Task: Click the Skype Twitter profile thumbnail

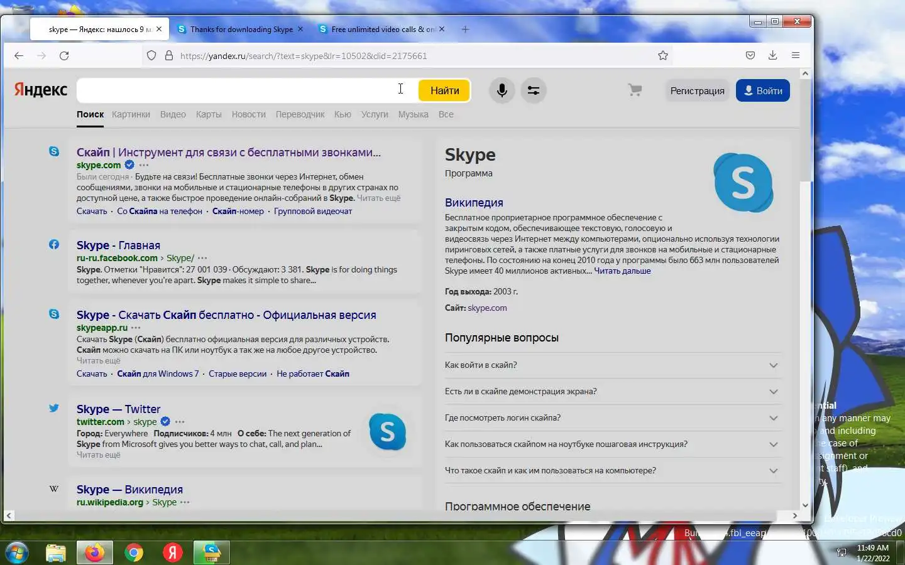Action: pos(387,432)
